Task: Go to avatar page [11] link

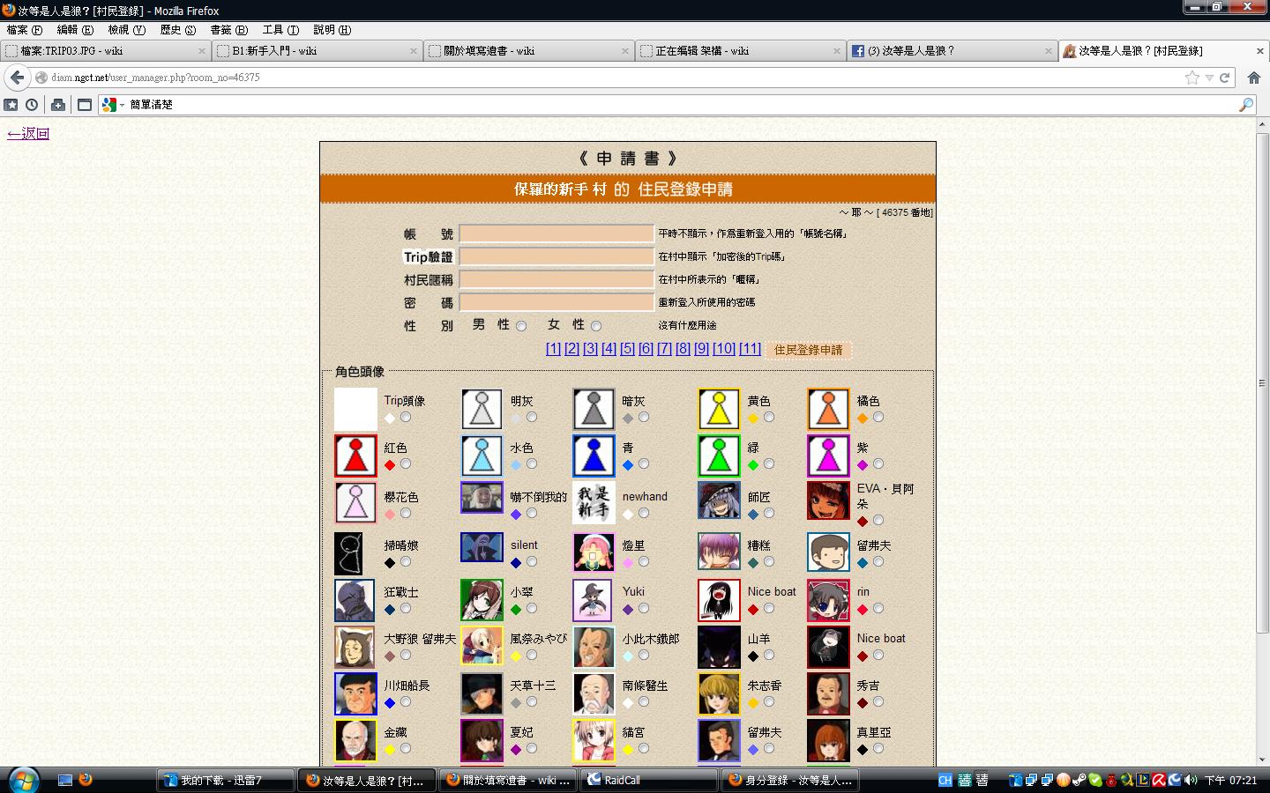Action: 750,349
